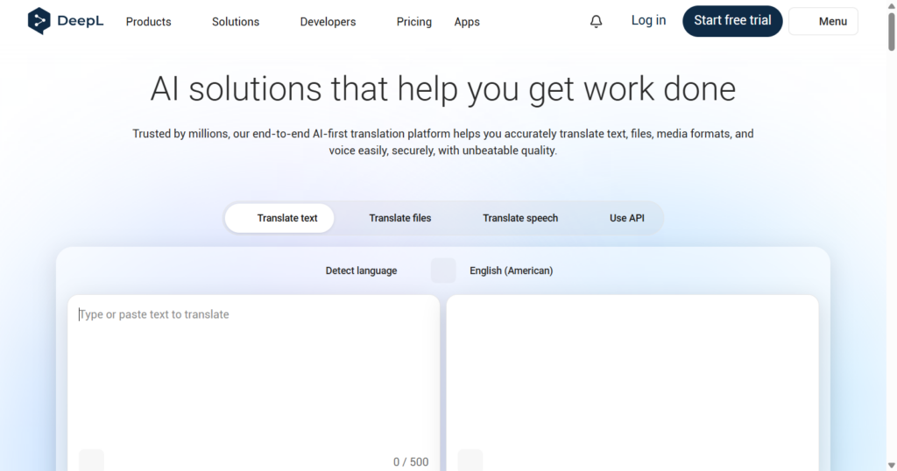The height and width of the screenshot is (471, 897).
Task: Click the DeepL logo
Action: click(x=65, y=21)
